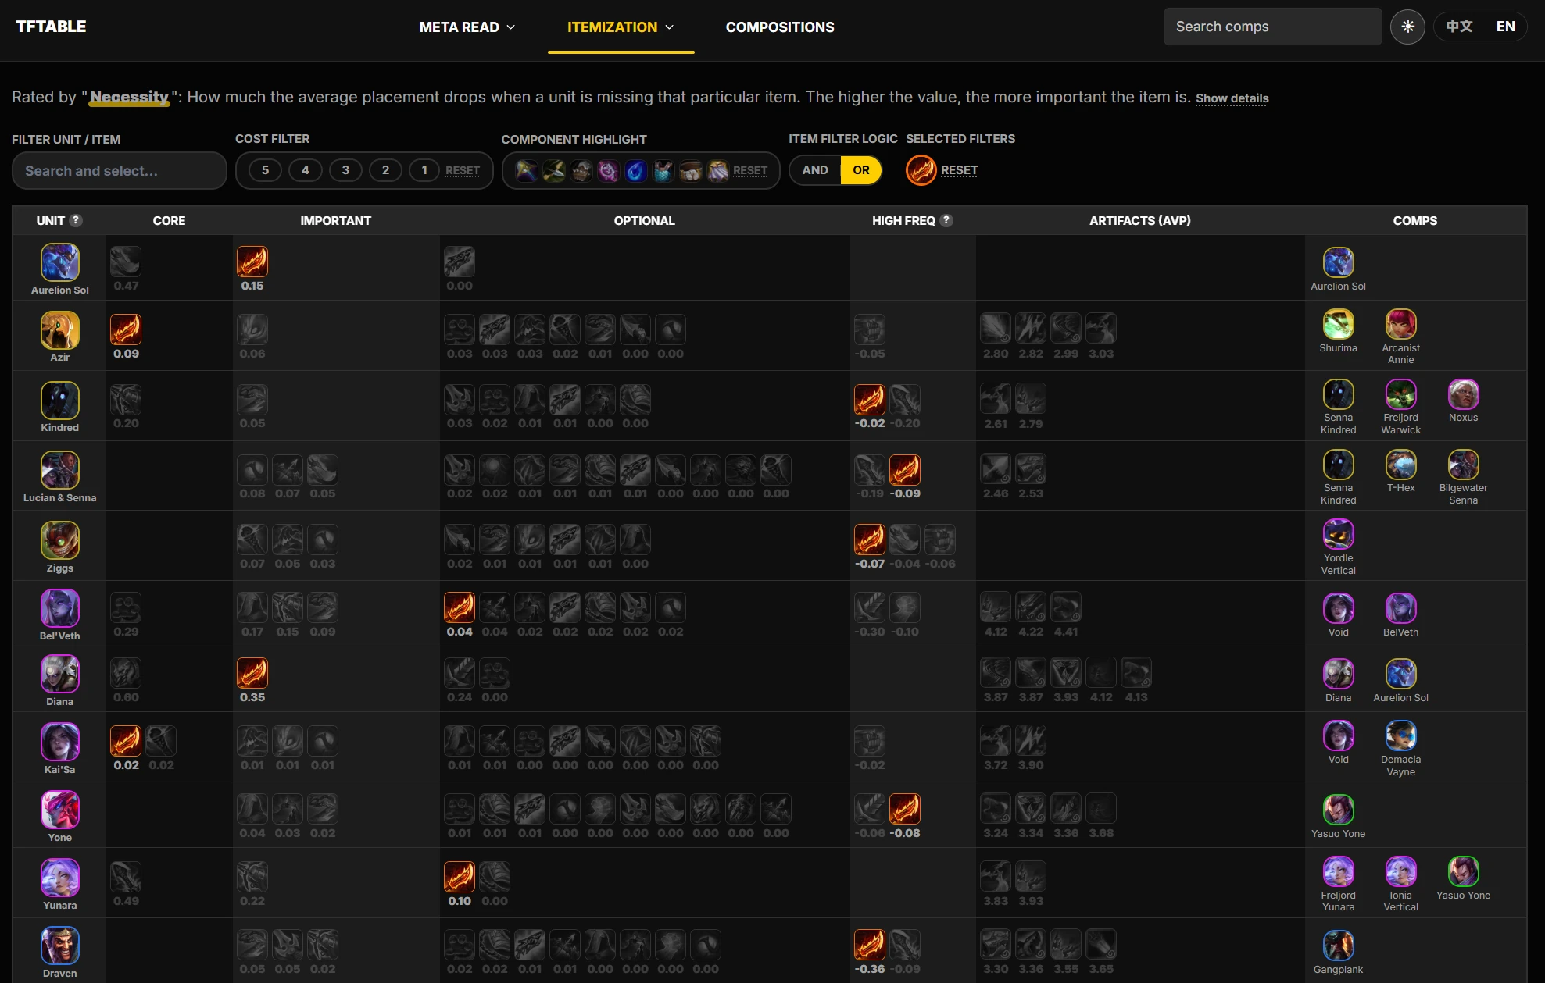Switch item filter logic to AND
1545x983 pixels.
815,170
